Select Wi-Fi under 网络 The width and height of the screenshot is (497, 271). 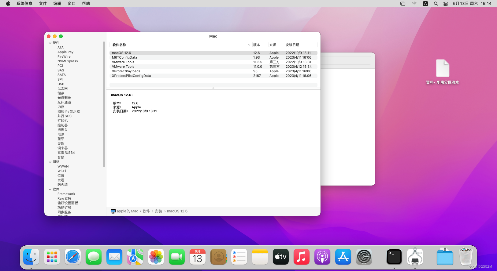point(62,171)
